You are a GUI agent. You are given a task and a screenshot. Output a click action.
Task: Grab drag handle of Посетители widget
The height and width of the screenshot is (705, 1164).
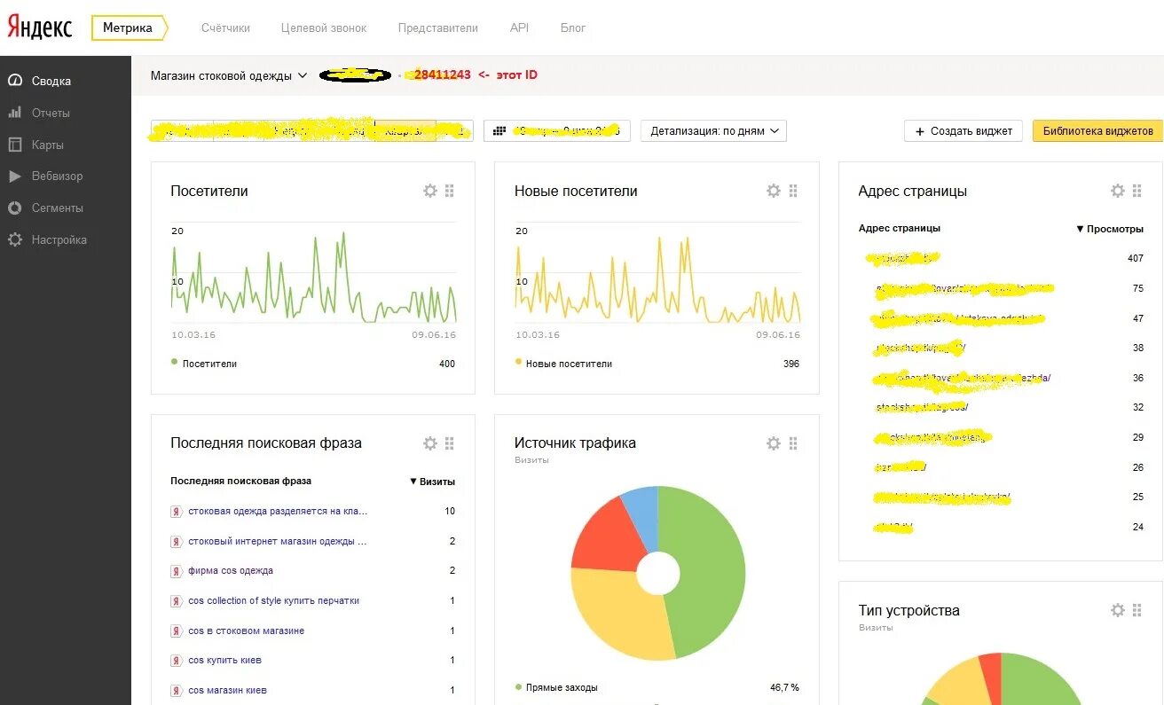pos(449,191)
